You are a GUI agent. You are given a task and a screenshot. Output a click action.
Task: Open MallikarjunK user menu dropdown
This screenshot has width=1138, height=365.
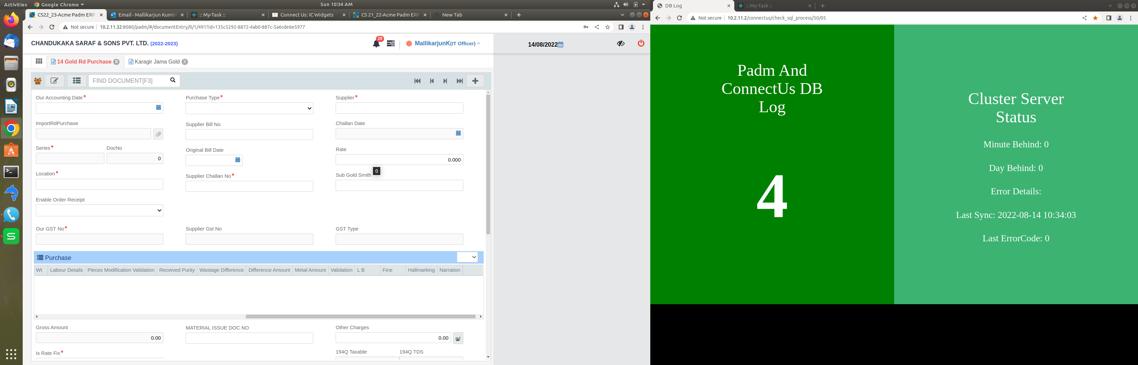(447, 43)
